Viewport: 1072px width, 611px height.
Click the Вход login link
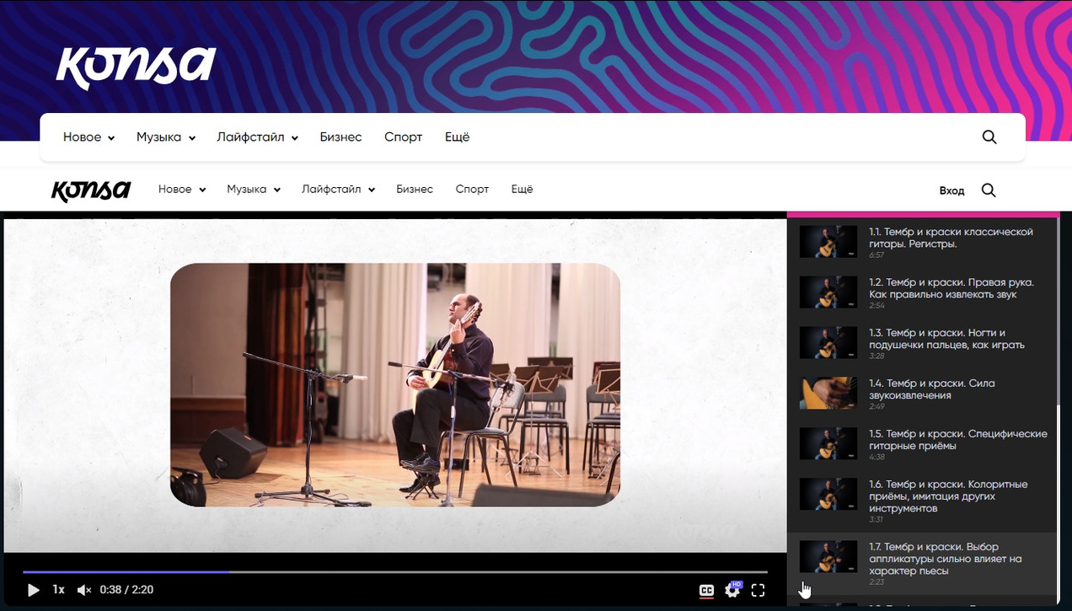[951, 190]
